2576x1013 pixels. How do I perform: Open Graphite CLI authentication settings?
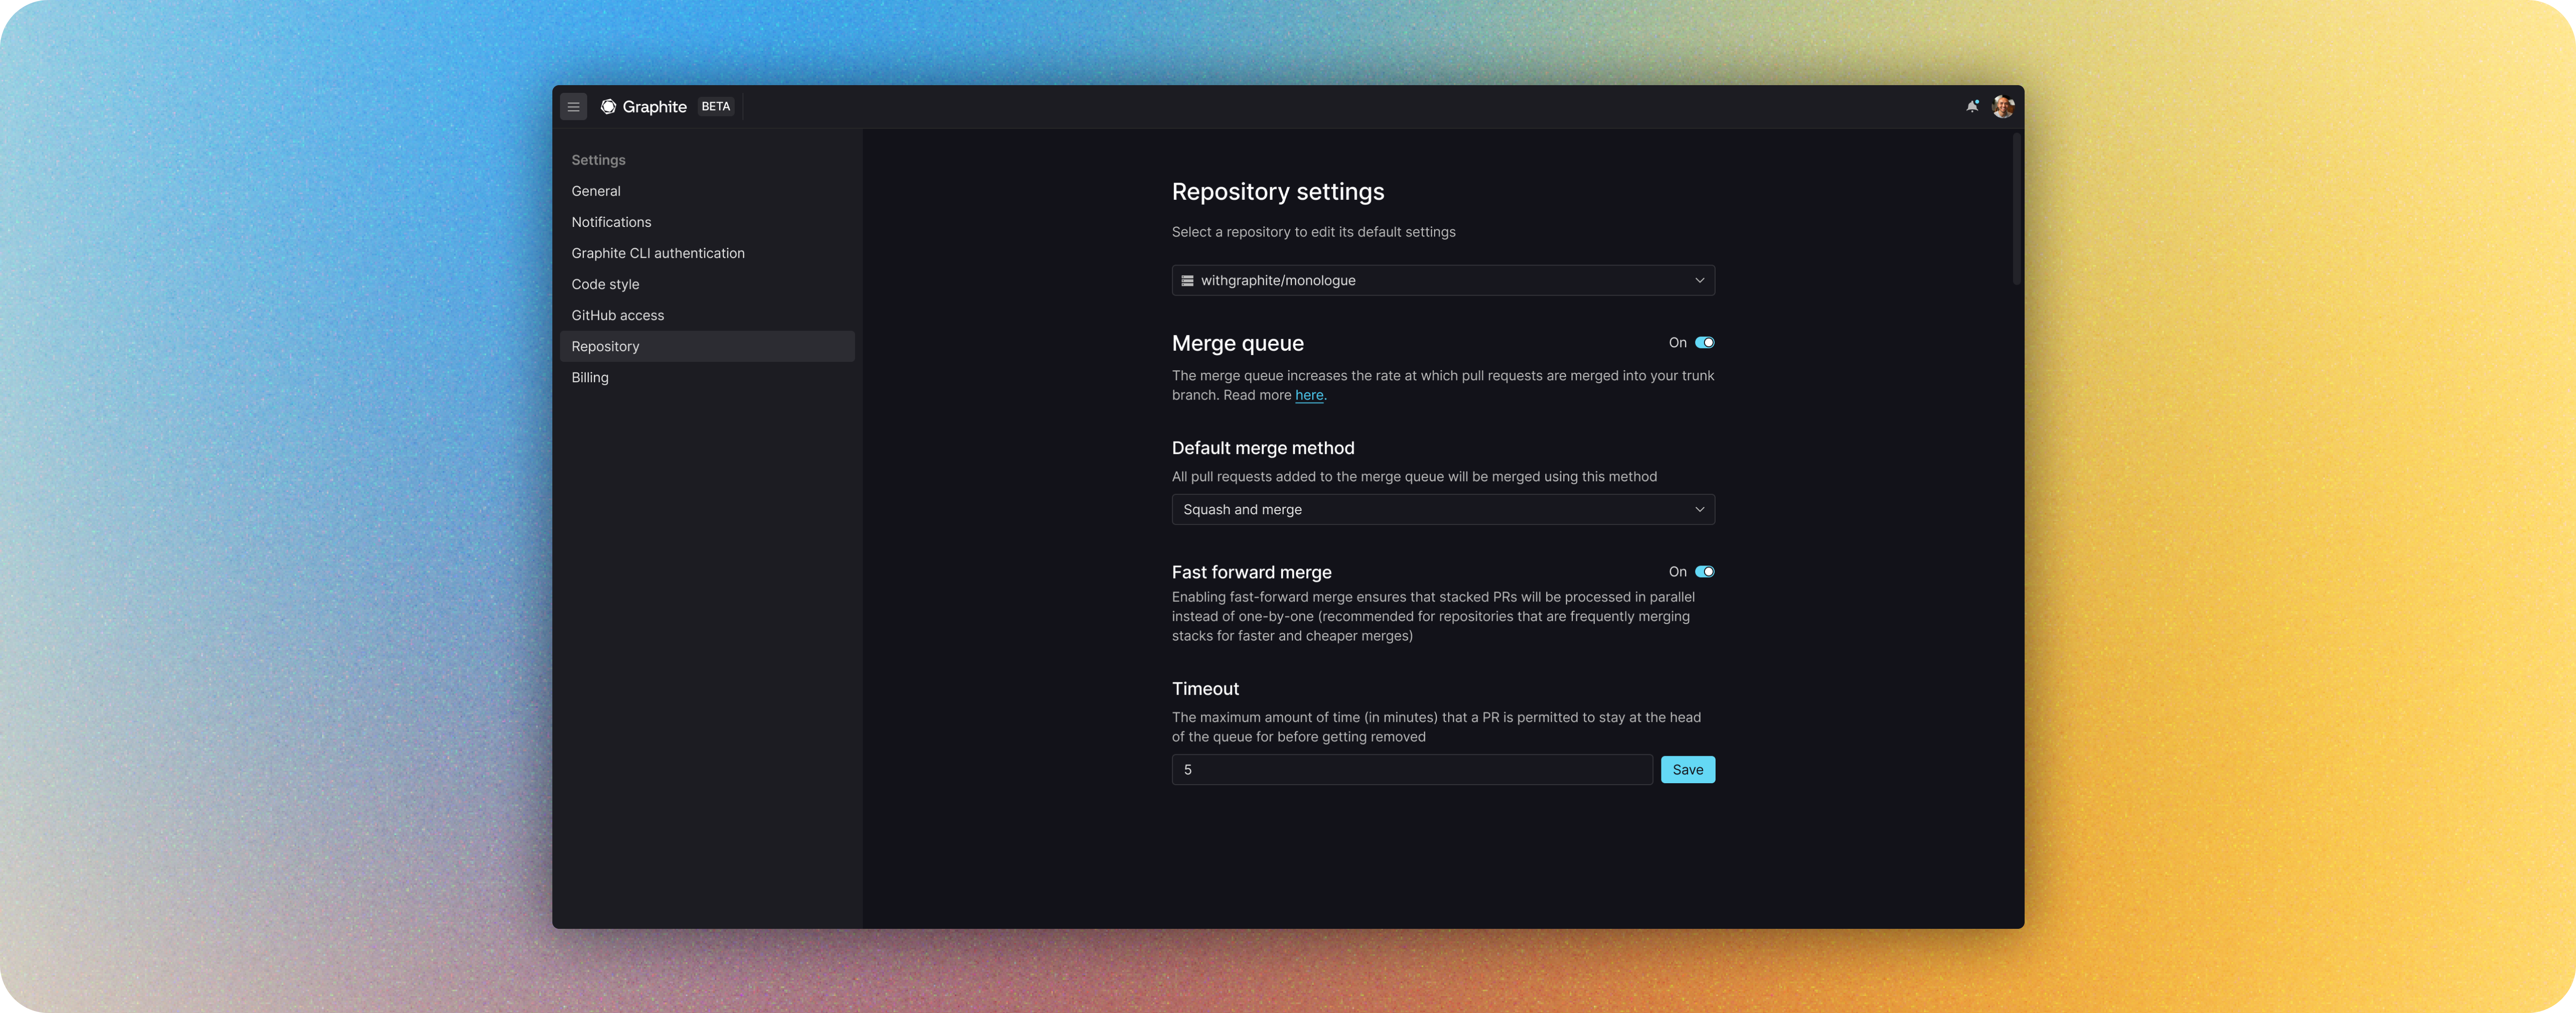pyautogui.click(x=707, y=253)
